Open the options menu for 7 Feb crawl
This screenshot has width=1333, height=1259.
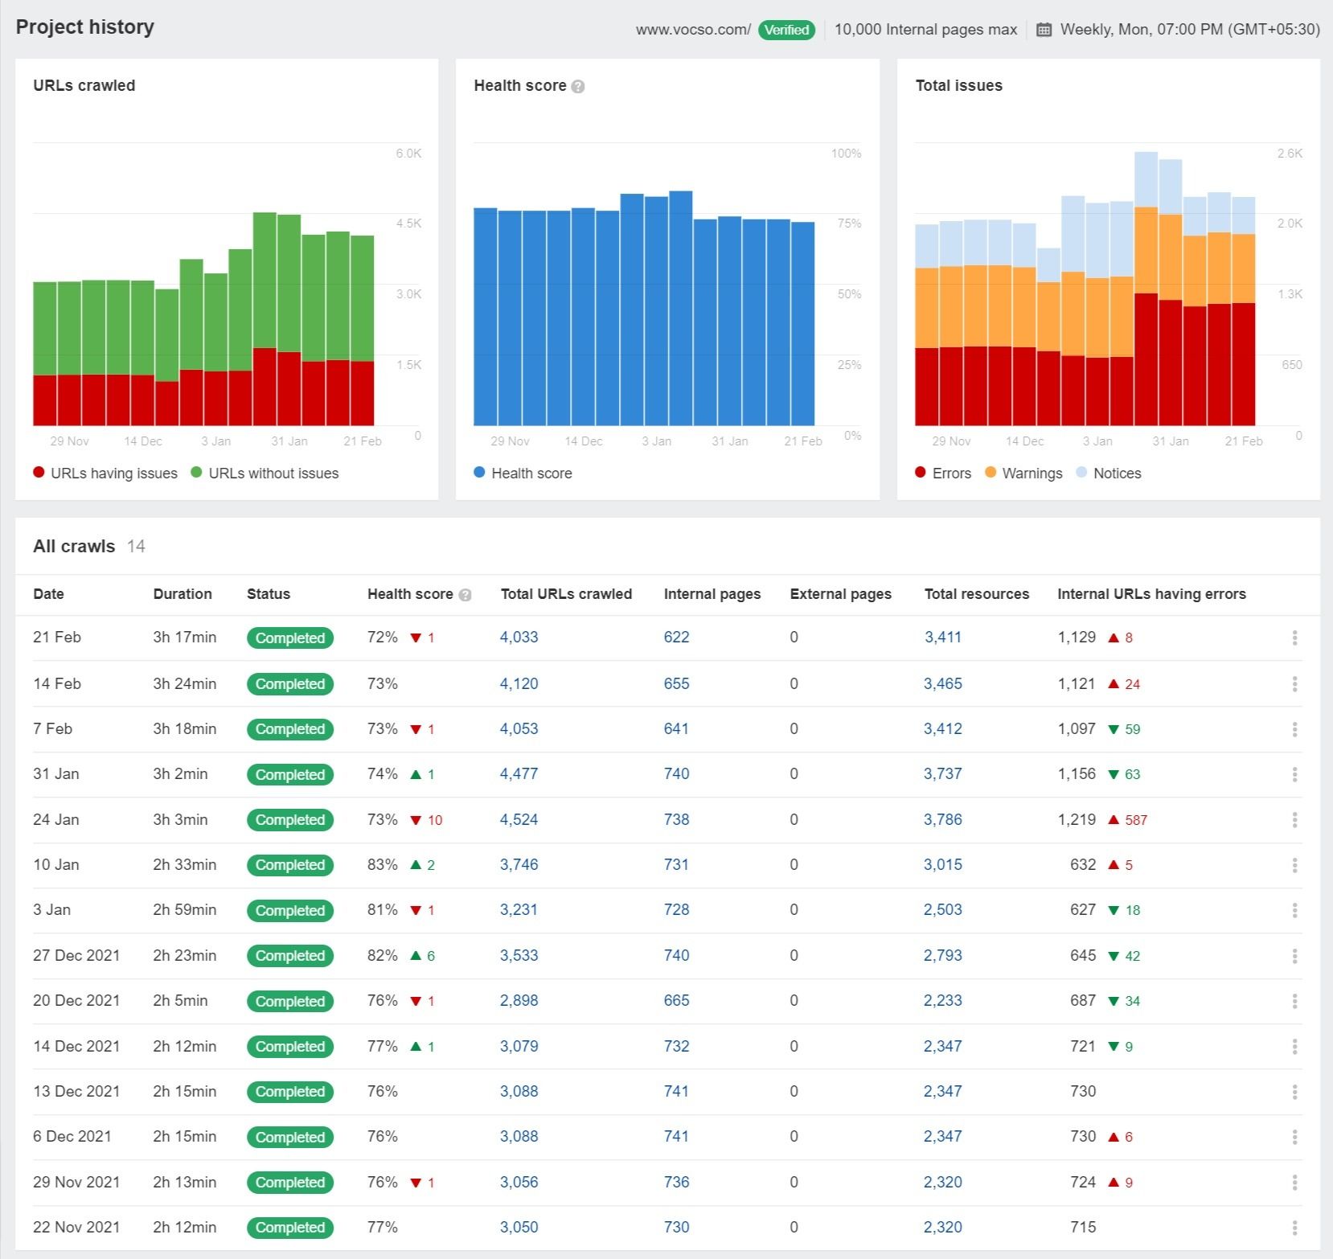tap(1294, 729)
